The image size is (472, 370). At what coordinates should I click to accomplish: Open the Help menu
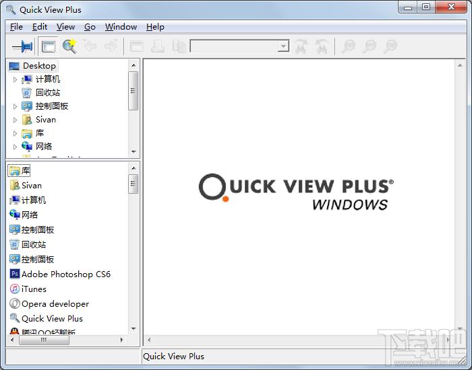[155, 27]
